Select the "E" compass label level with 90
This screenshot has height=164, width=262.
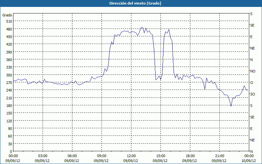(251, 129)
